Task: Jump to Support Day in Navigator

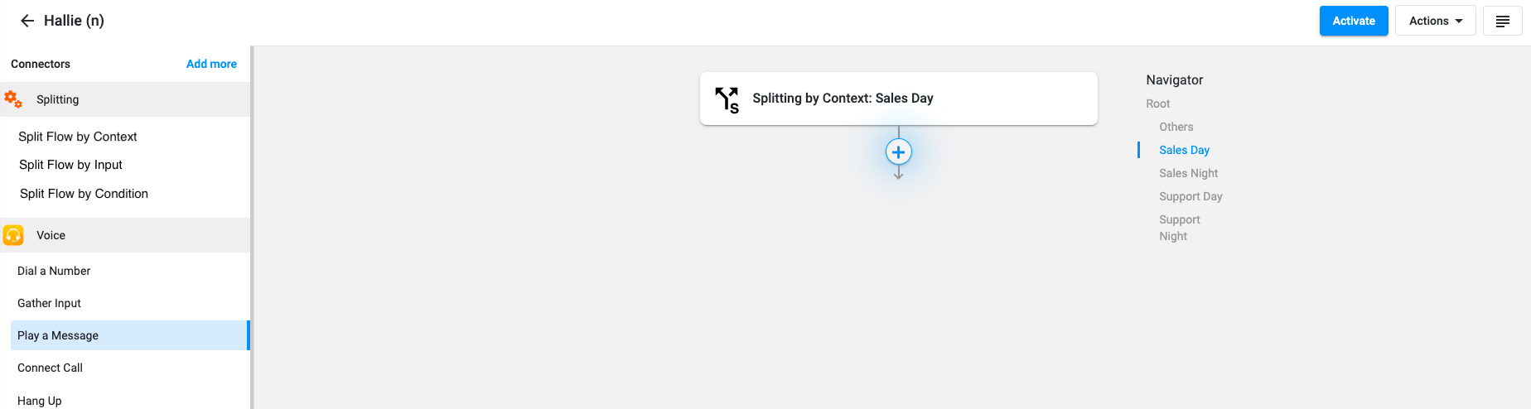Action: click(x=1191, y=196)
